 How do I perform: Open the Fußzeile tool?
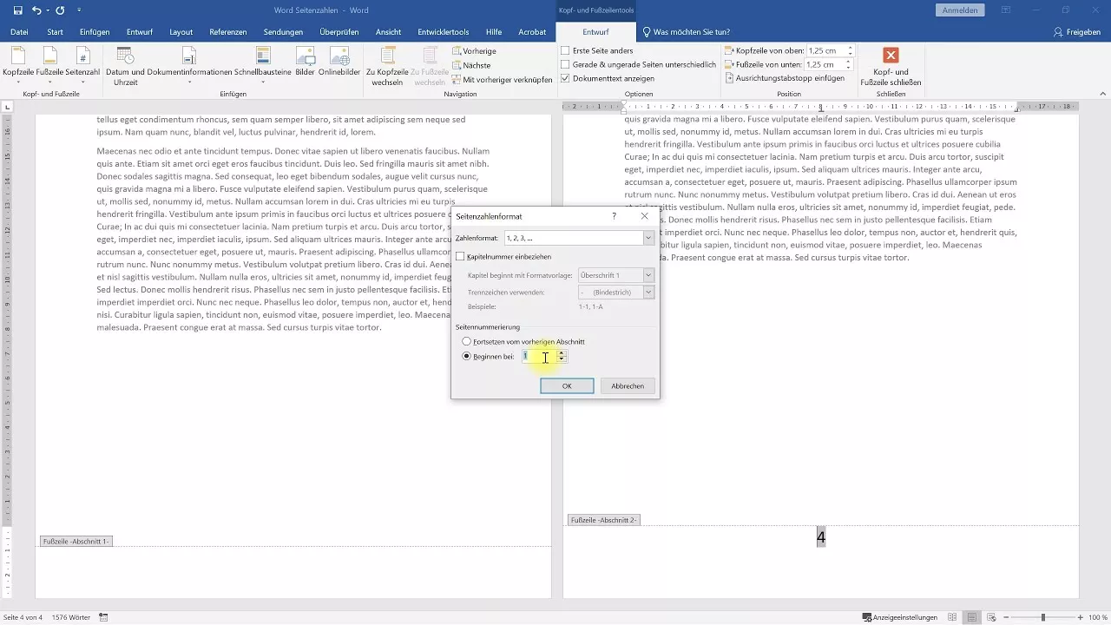[x=49, y=61]
